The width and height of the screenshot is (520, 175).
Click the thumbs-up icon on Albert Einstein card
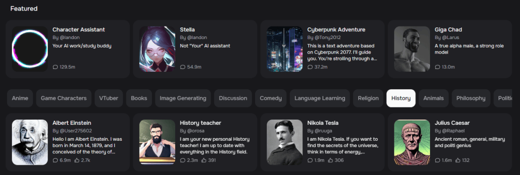coord(77,161)
